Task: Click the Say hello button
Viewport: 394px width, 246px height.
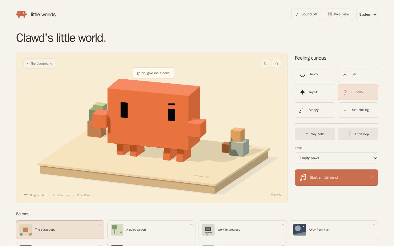Action: [315, 134]
